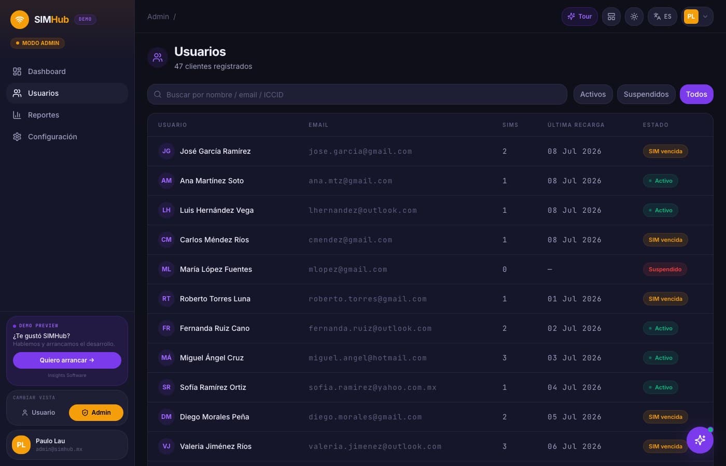Open the sparkle AI assistant floating button
726x466 pixels.
[700, 440]
